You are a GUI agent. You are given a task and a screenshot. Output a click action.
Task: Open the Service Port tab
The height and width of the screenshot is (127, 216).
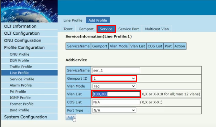(129, 29)
